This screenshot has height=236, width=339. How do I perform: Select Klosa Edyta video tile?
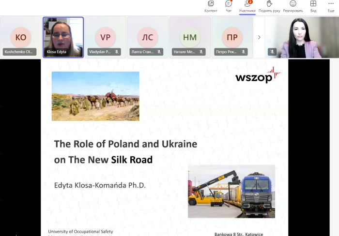pyautogui.click(x=63, y=37)
